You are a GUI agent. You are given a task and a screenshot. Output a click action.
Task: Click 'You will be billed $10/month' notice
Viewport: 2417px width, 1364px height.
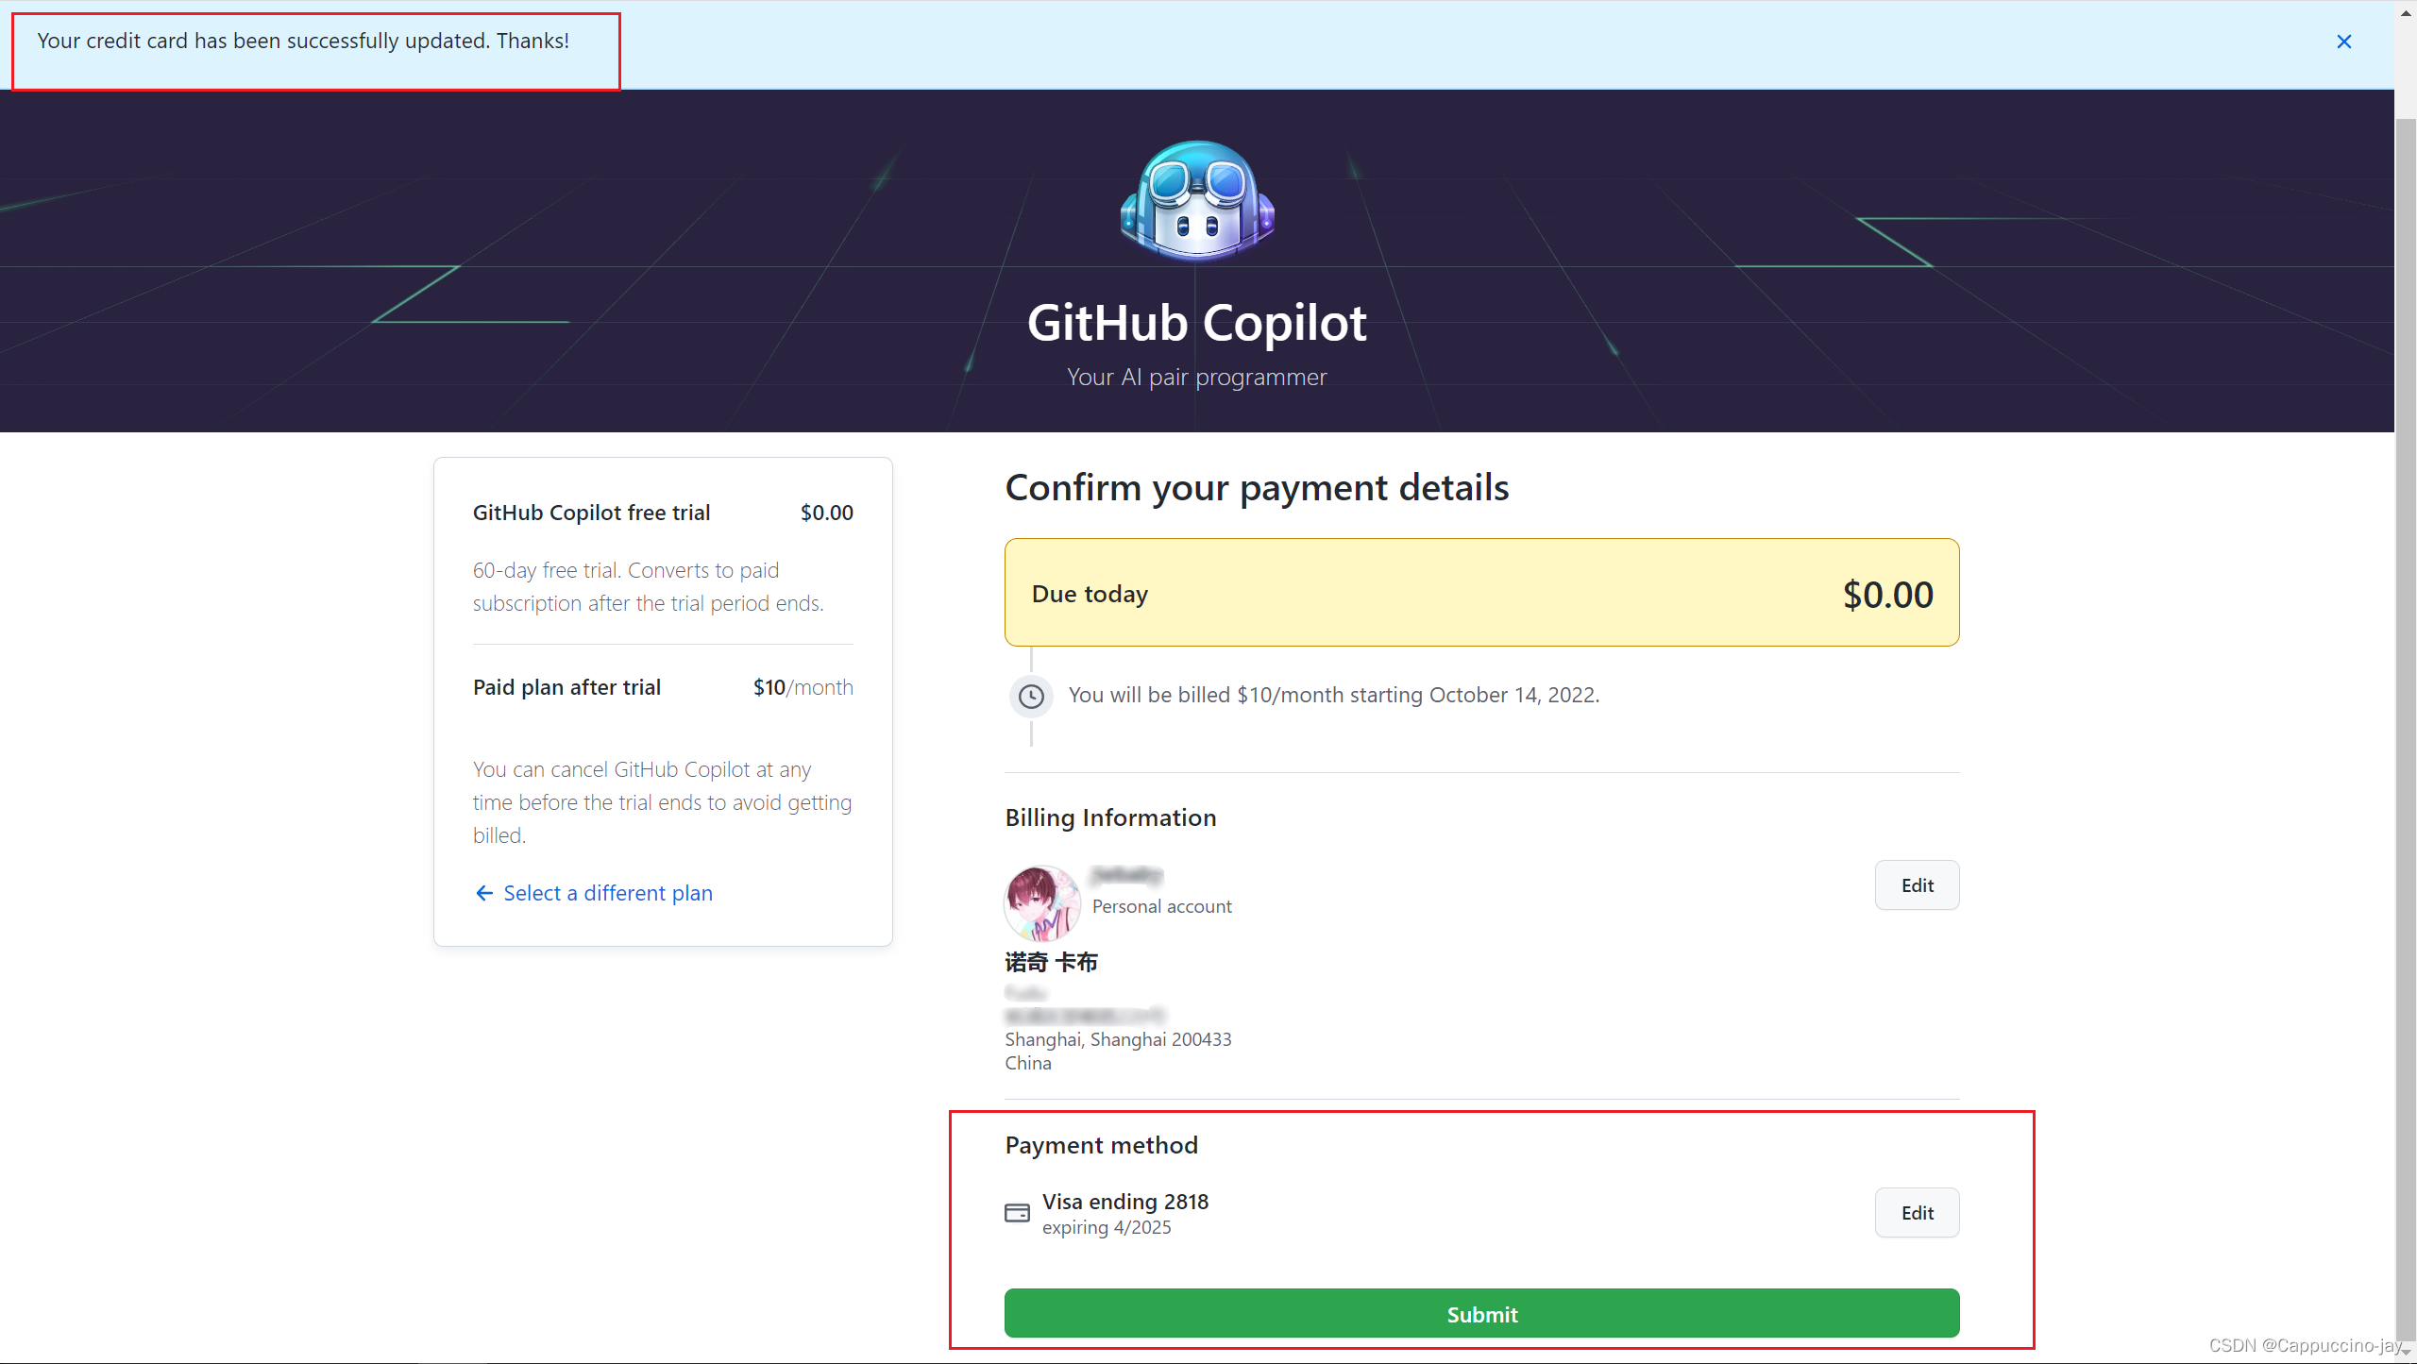(x=1333, y=695)
